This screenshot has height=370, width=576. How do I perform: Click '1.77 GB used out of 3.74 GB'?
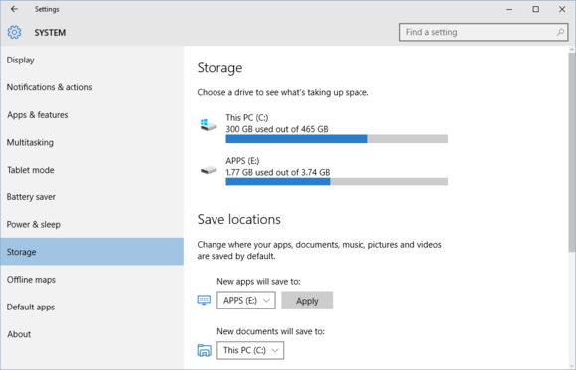pos(278,173)
